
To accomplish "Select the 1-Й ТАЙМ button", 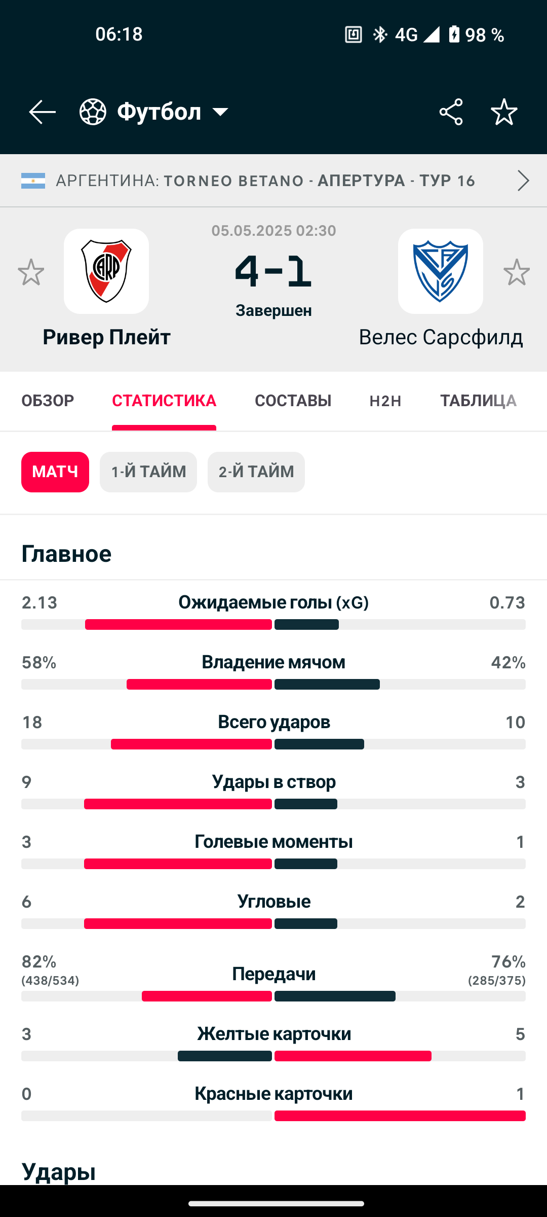I will point(148,472).
